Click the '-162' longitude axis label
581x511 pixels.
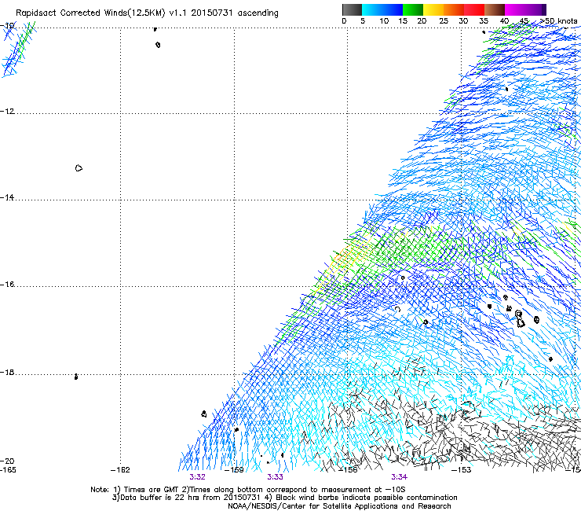[120, 470]
